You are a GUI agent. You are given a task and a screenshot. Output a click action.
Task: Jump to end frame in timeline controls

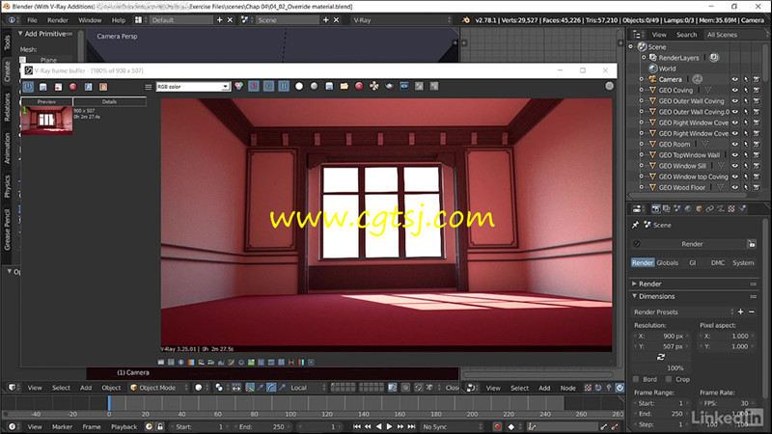pyautogui.click(x=412, y=426)
